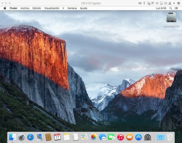Open Calendar icon showing 17

coord(57,137)
